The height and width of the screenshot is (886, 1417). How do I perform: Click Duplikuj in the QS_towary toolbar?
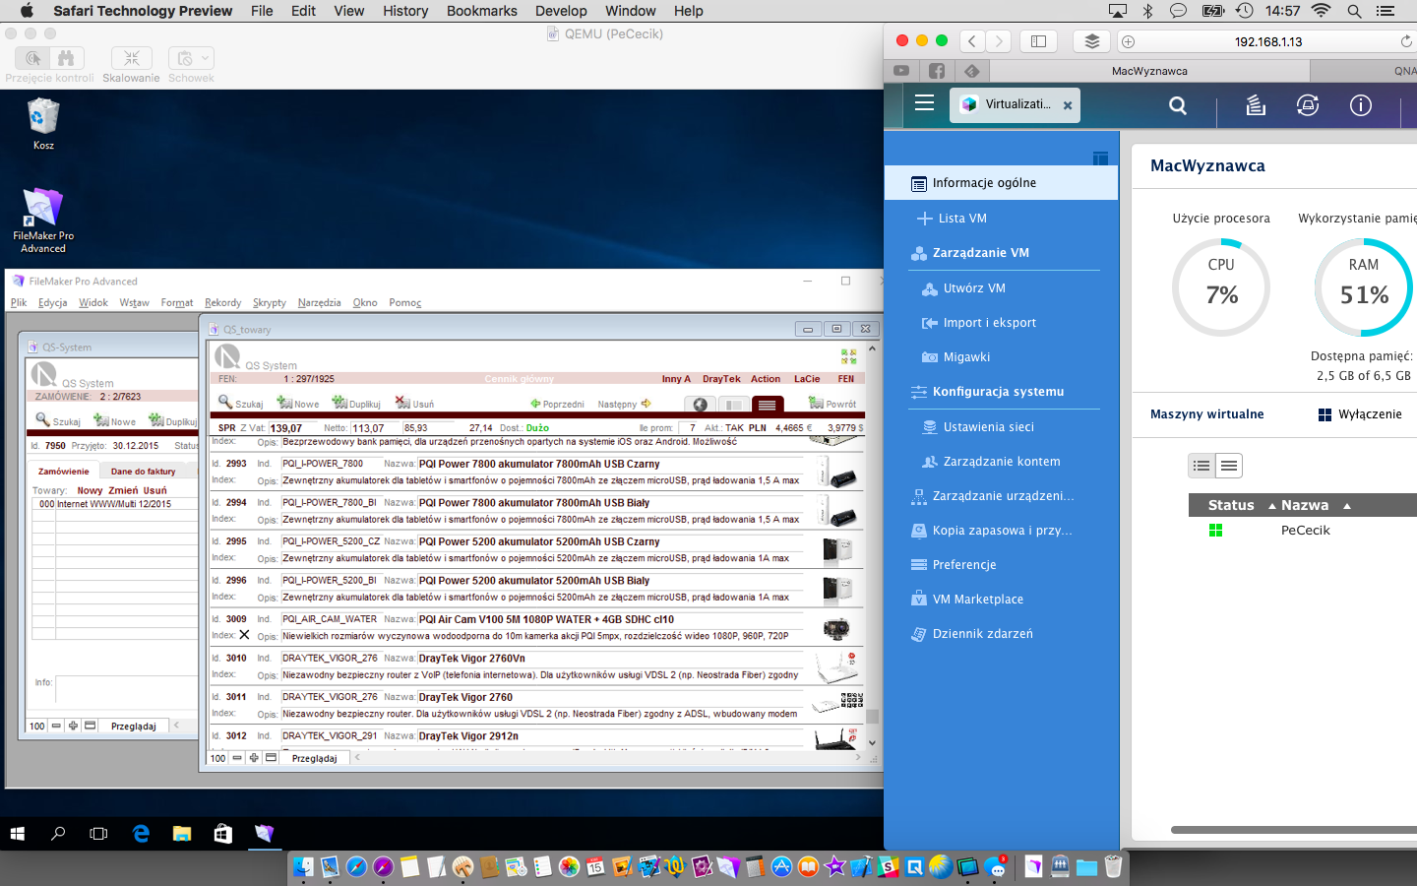pyautogui.click(x=356, y=404)
